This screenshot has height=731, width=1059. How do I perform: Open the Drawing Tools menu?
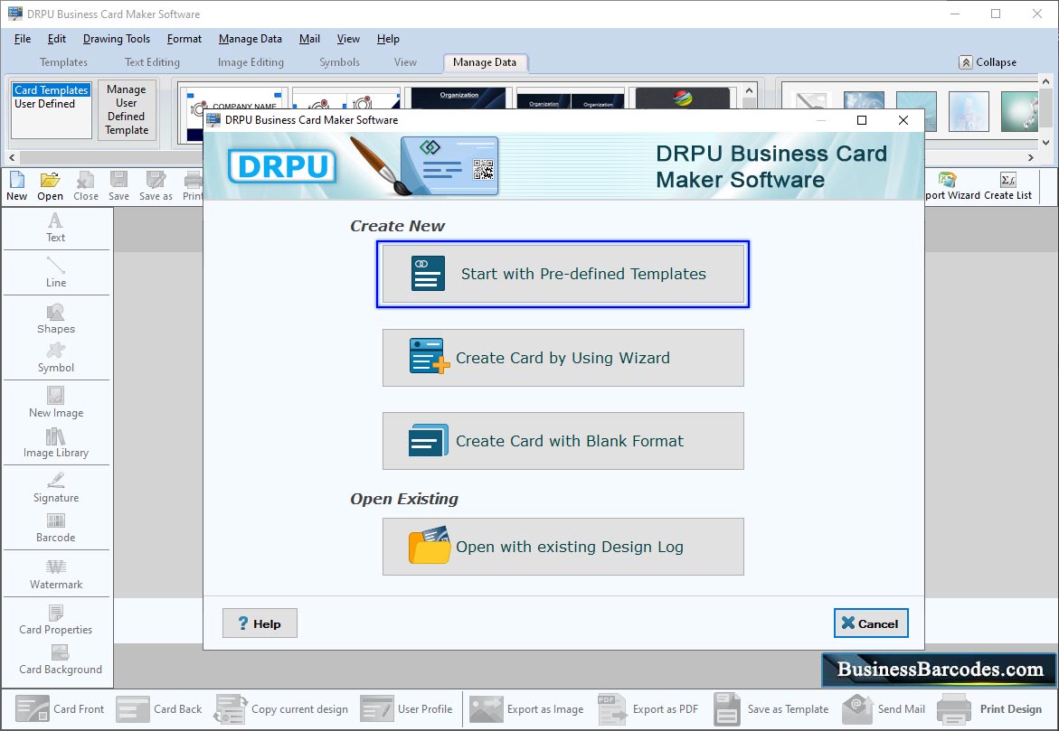[x=116, y=39]
